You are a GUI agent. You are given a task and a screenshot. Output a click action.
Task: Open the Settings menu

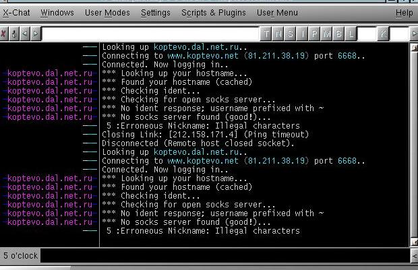(x=156, y=13)
